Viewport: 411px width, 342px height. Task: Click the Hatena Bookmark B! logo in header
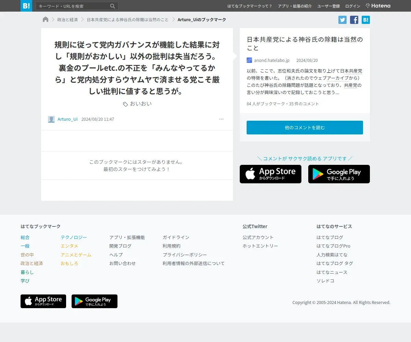click(26, 6)
